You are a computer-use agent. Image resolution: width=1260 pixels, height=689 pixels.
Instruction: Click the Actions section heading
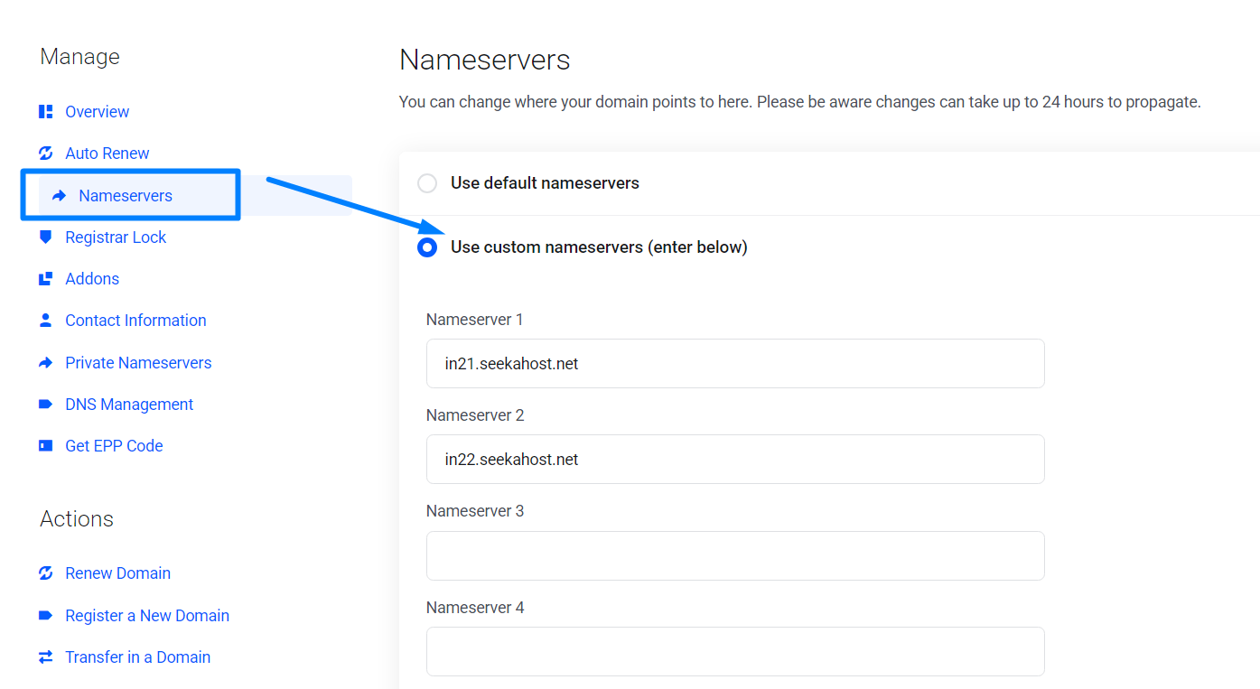tap(77, 519)
